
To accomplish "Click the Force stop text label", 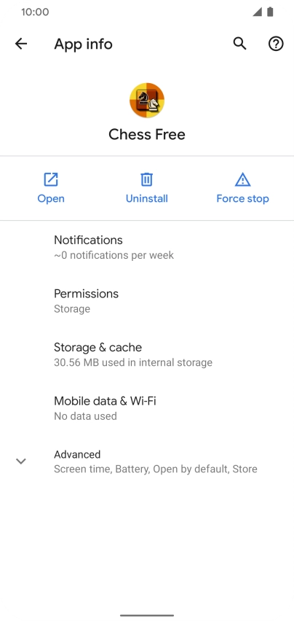I will click(x=242, y=198).
